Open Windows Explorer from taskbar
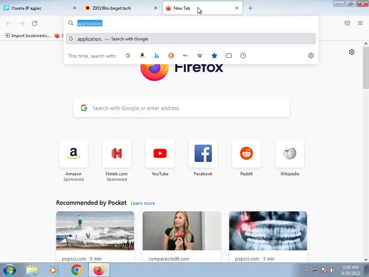The width and height of the screenshot is (369, 277). point(32,270)
